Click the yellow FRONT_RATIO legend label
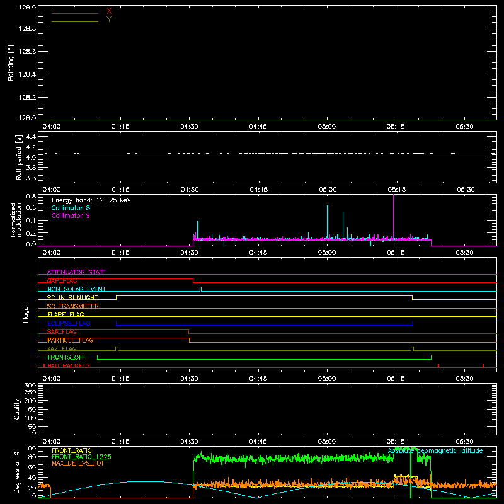The image size is (504, 504). tap(72, 450)
